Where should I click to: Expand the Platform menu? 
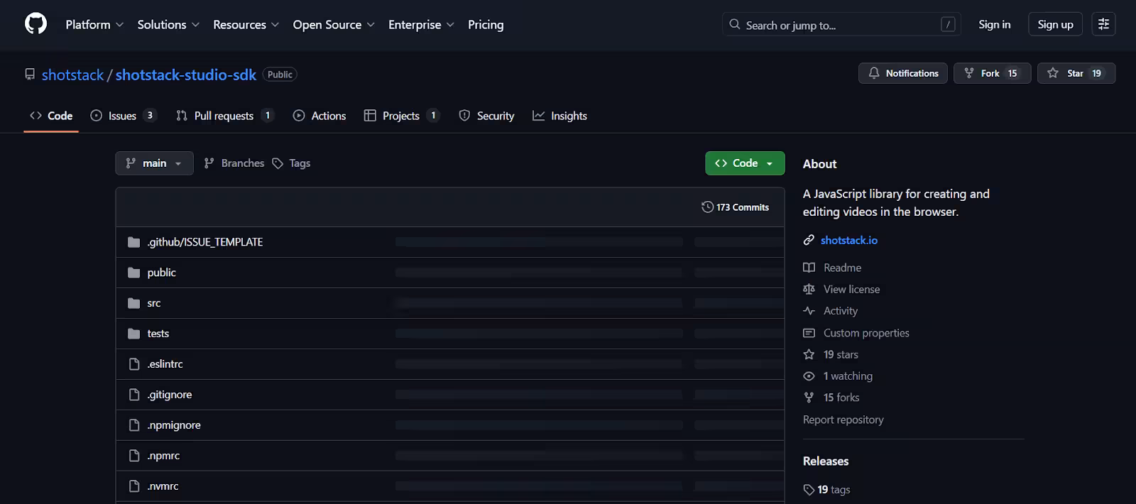(x=94, y=24)
